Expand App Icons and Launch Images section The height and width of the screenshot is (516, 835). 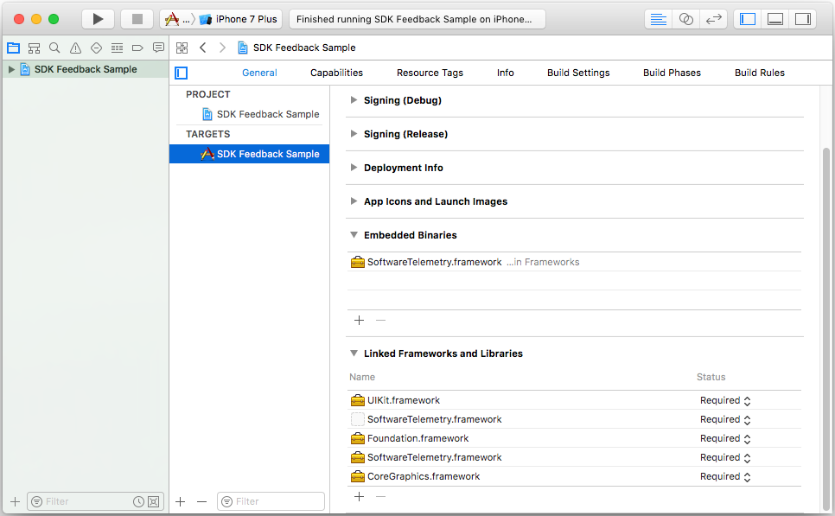[x=354, y=201]
